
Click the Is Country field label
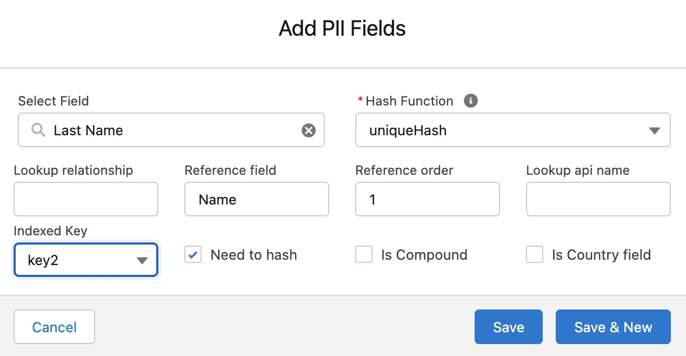[x=601, y=255]
